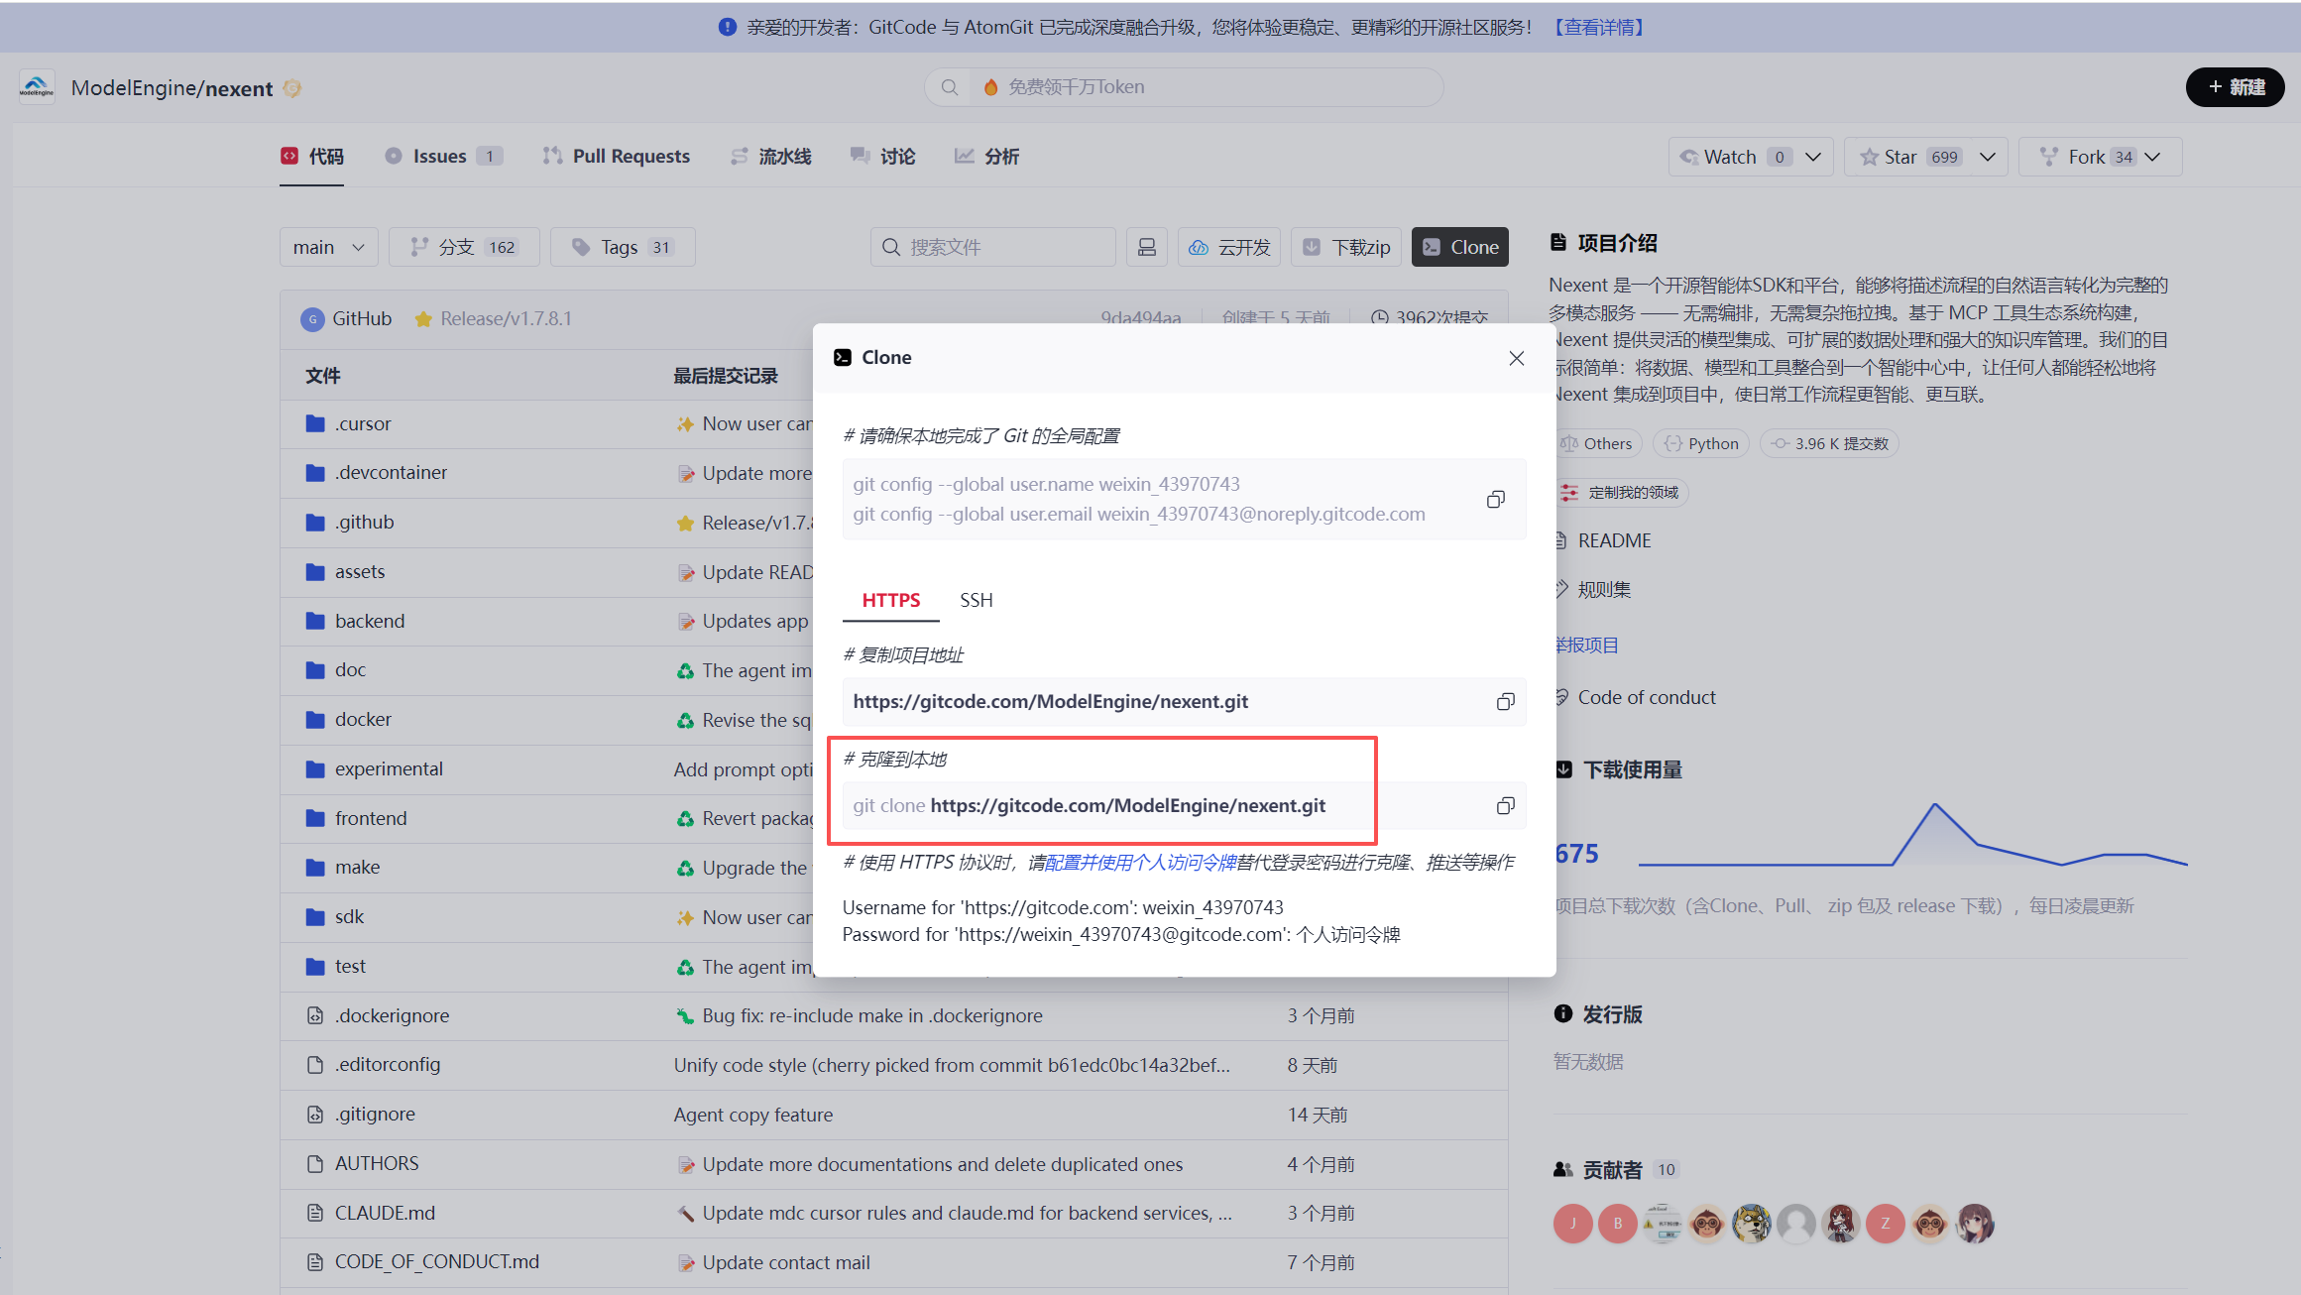Close the Clone dialog

click(1516, 358)
